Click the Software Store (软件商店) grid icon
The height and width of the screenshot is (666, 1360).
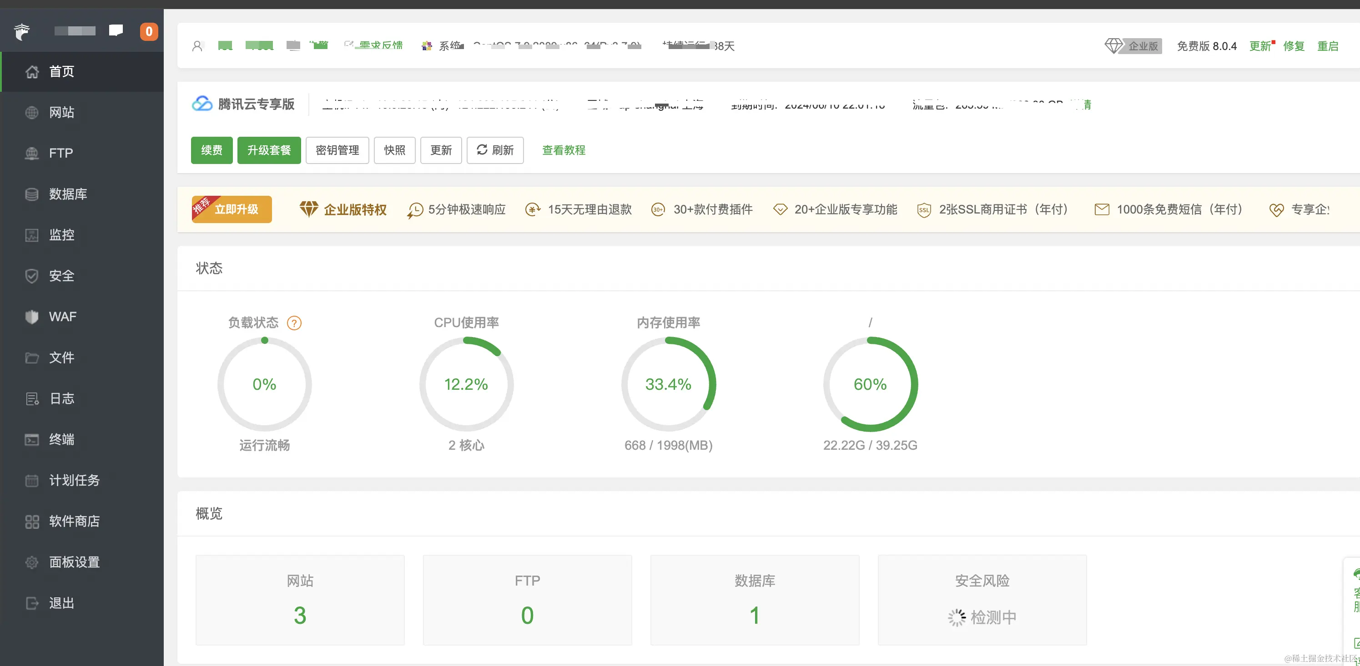tap(32, 522)
